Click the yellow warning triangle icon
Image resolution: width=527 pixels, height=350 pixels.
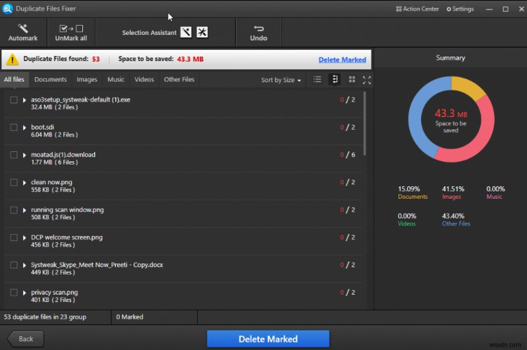pos(13,59)
